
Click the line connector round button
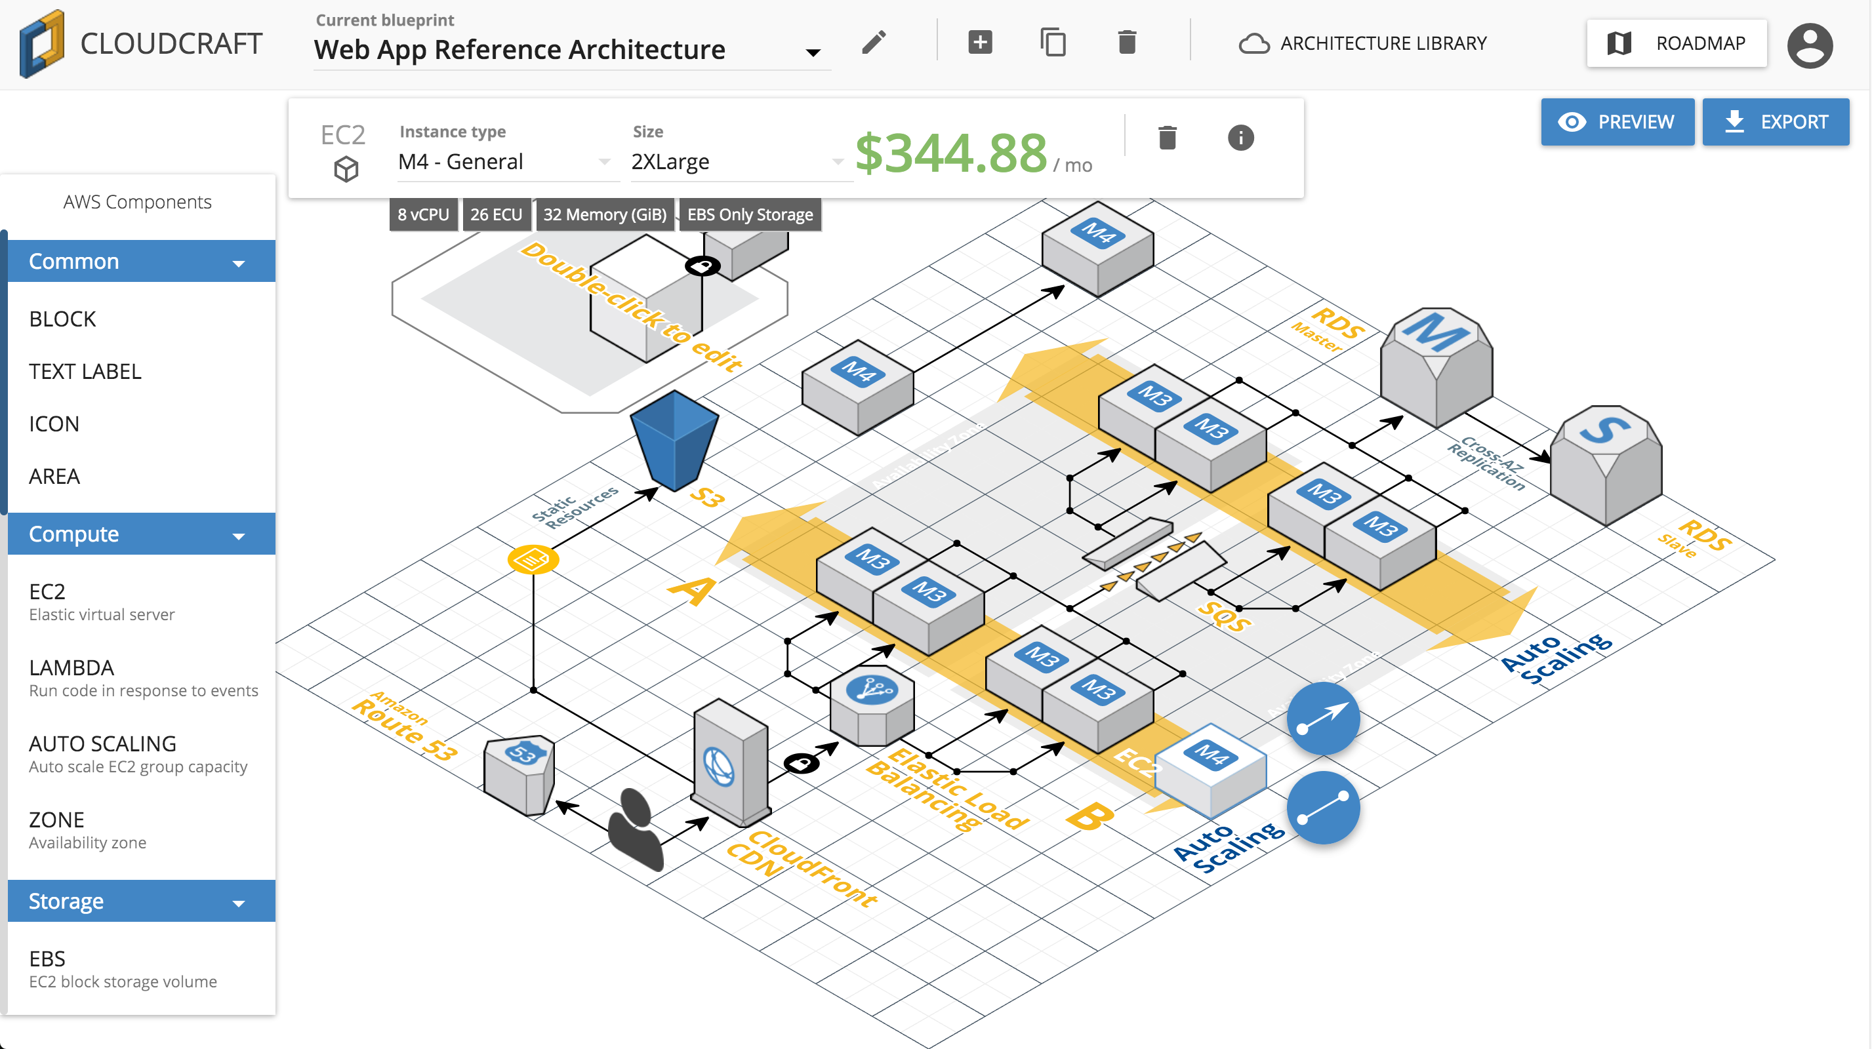tap(1322, 807)
